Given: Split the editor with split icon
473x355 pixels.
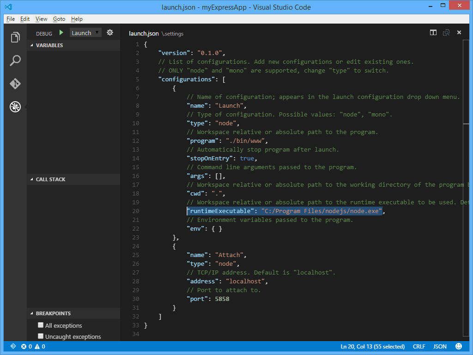Looking at the screenshot, I should click(433, 33).
